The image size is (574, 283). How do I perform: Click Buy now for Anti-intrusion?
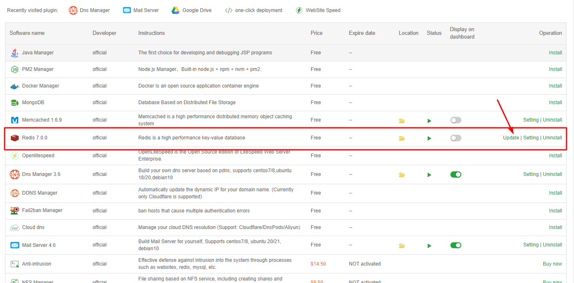pos(552,264)
